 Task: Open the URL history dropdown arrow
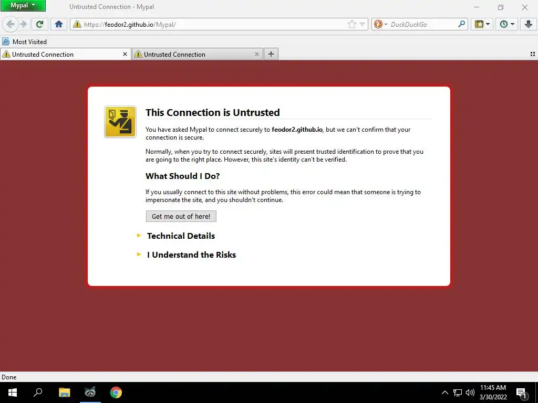(x=362, y=24)
